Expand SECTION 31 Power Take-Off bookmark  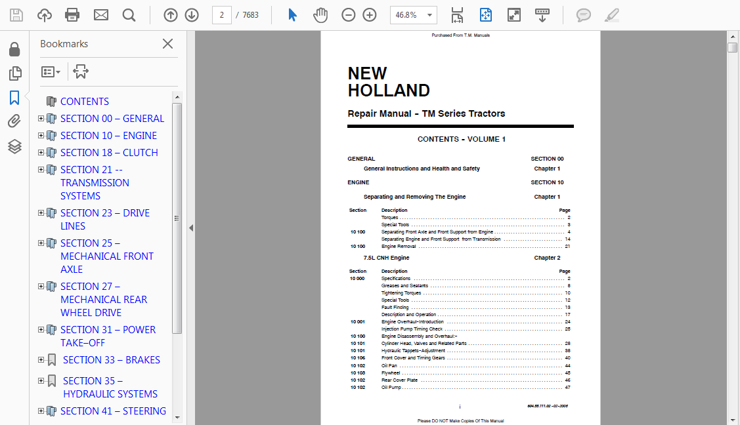coord(41,329)
